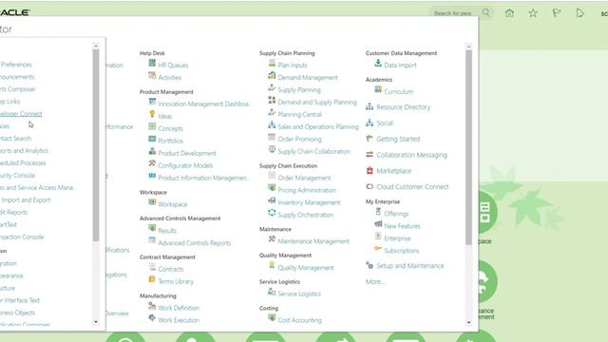This screenshot has height=342, width=608.
Task: Click the Service Logistics link
Action: point(299,294)
